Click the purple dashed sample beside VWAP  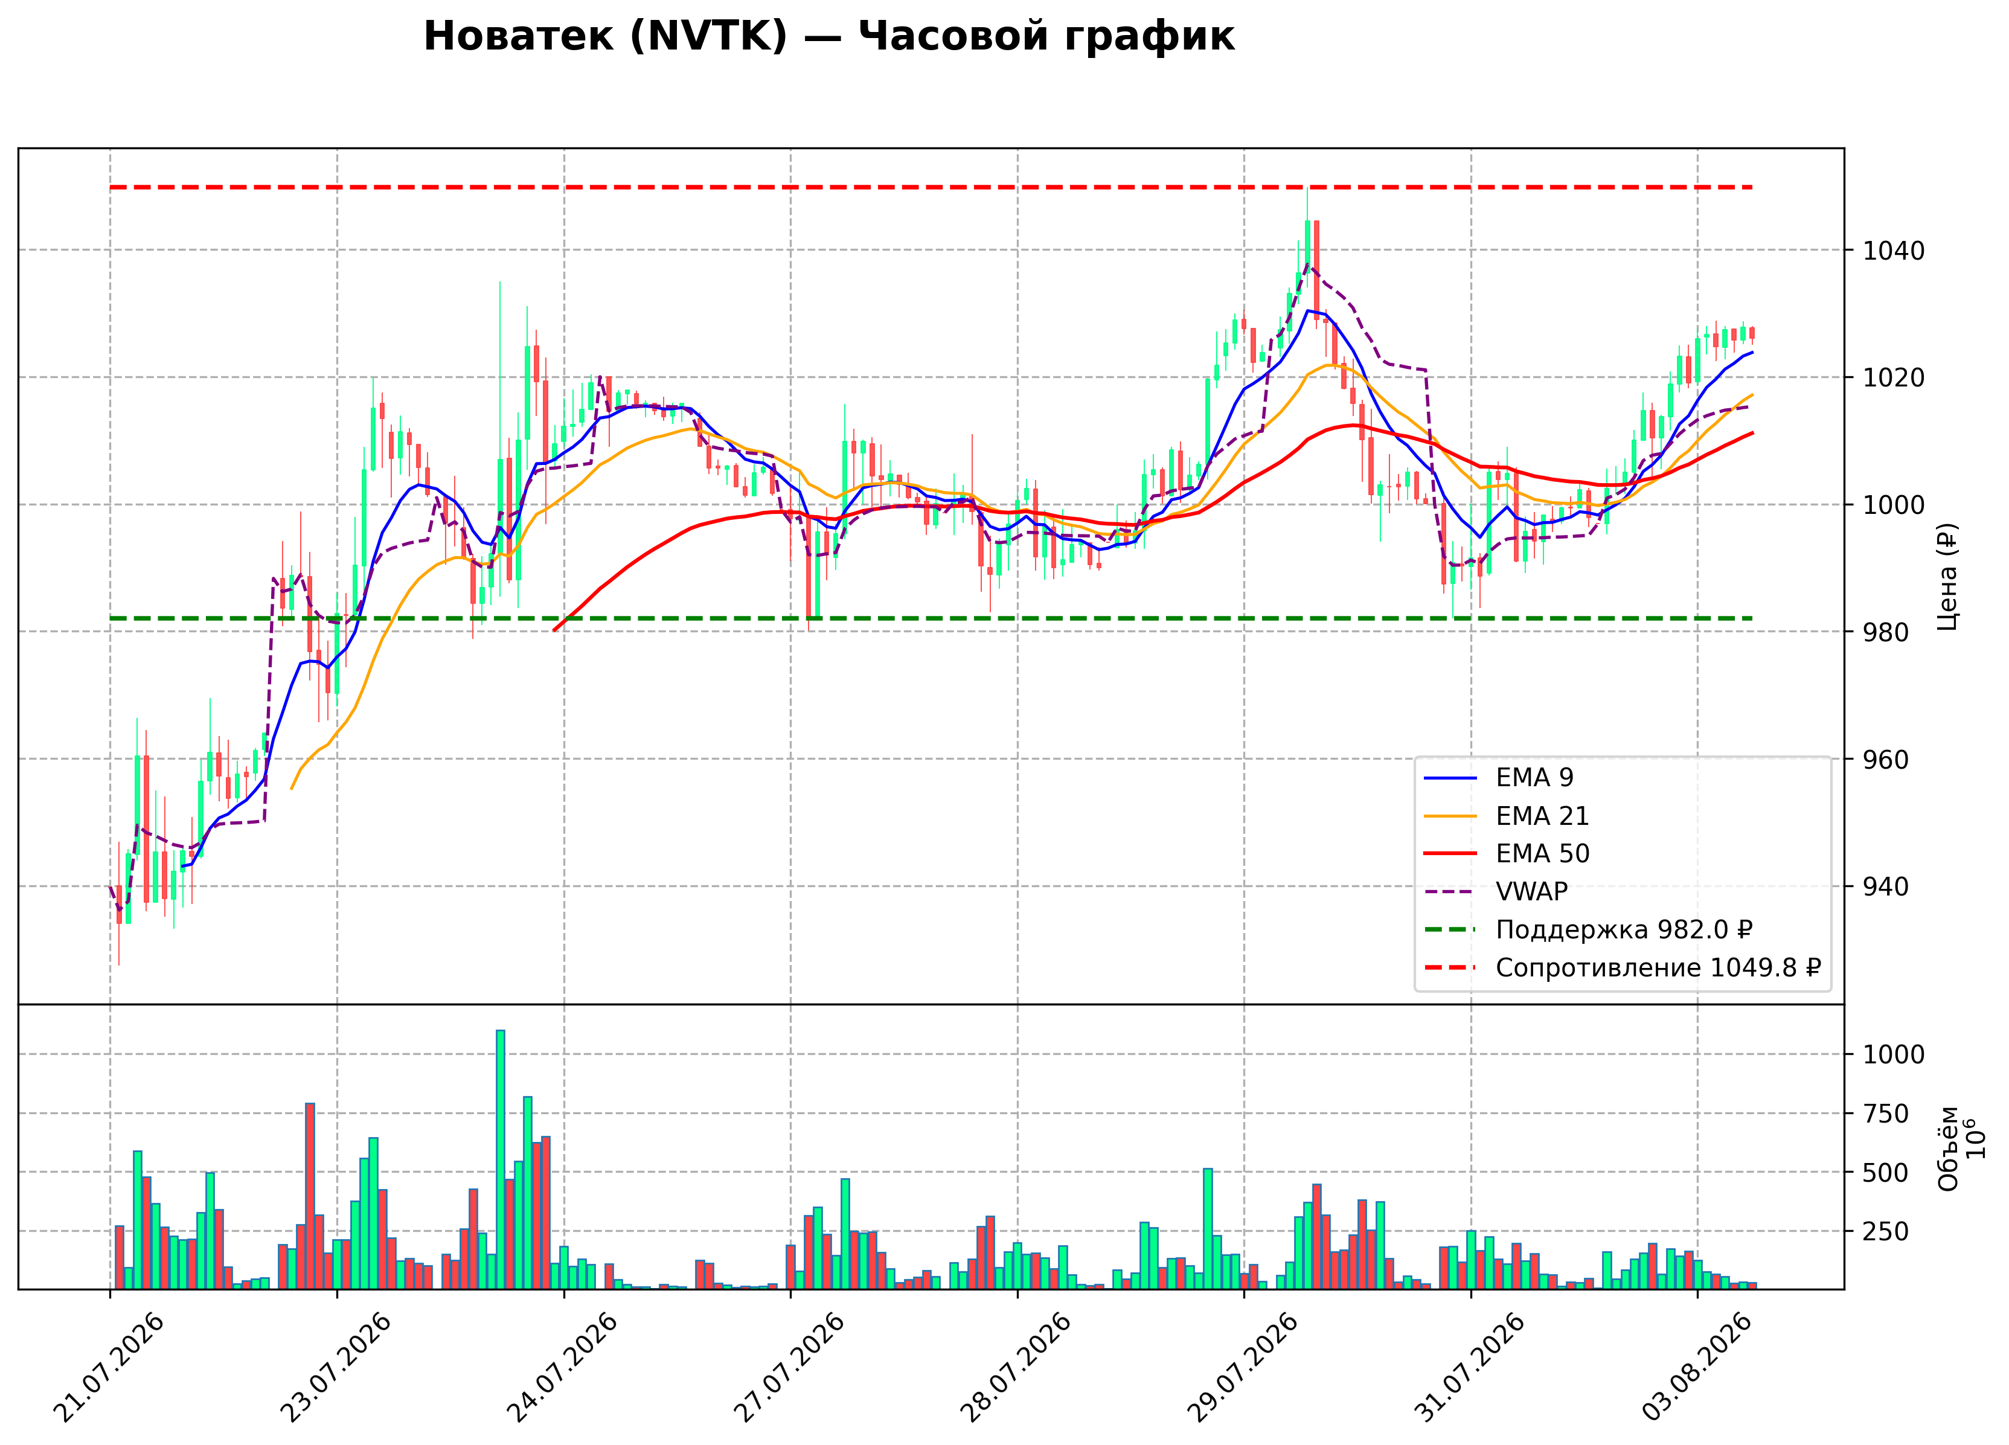tap(1450, 892)
